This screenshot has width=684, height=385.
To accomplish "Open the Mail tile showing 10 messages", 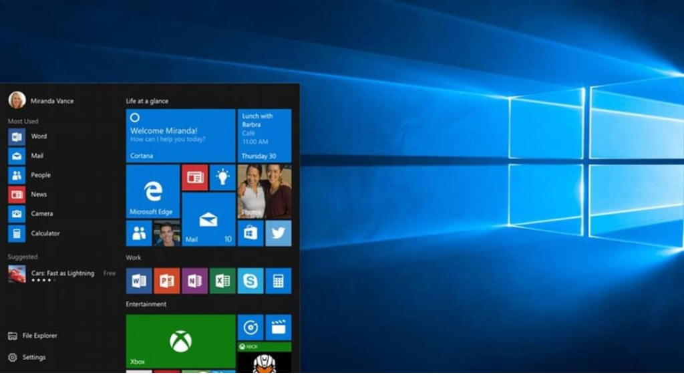I will [208, 219].
